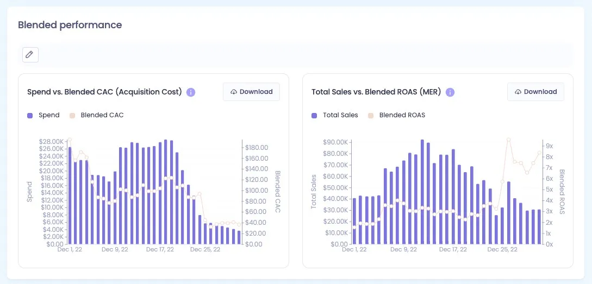Toggle the Total Sales legend swatch

pos(315,116)
